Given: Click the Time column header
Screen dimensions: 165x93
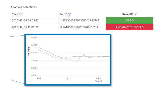Looking at the screenshot, I should click(x=15, y=14).
